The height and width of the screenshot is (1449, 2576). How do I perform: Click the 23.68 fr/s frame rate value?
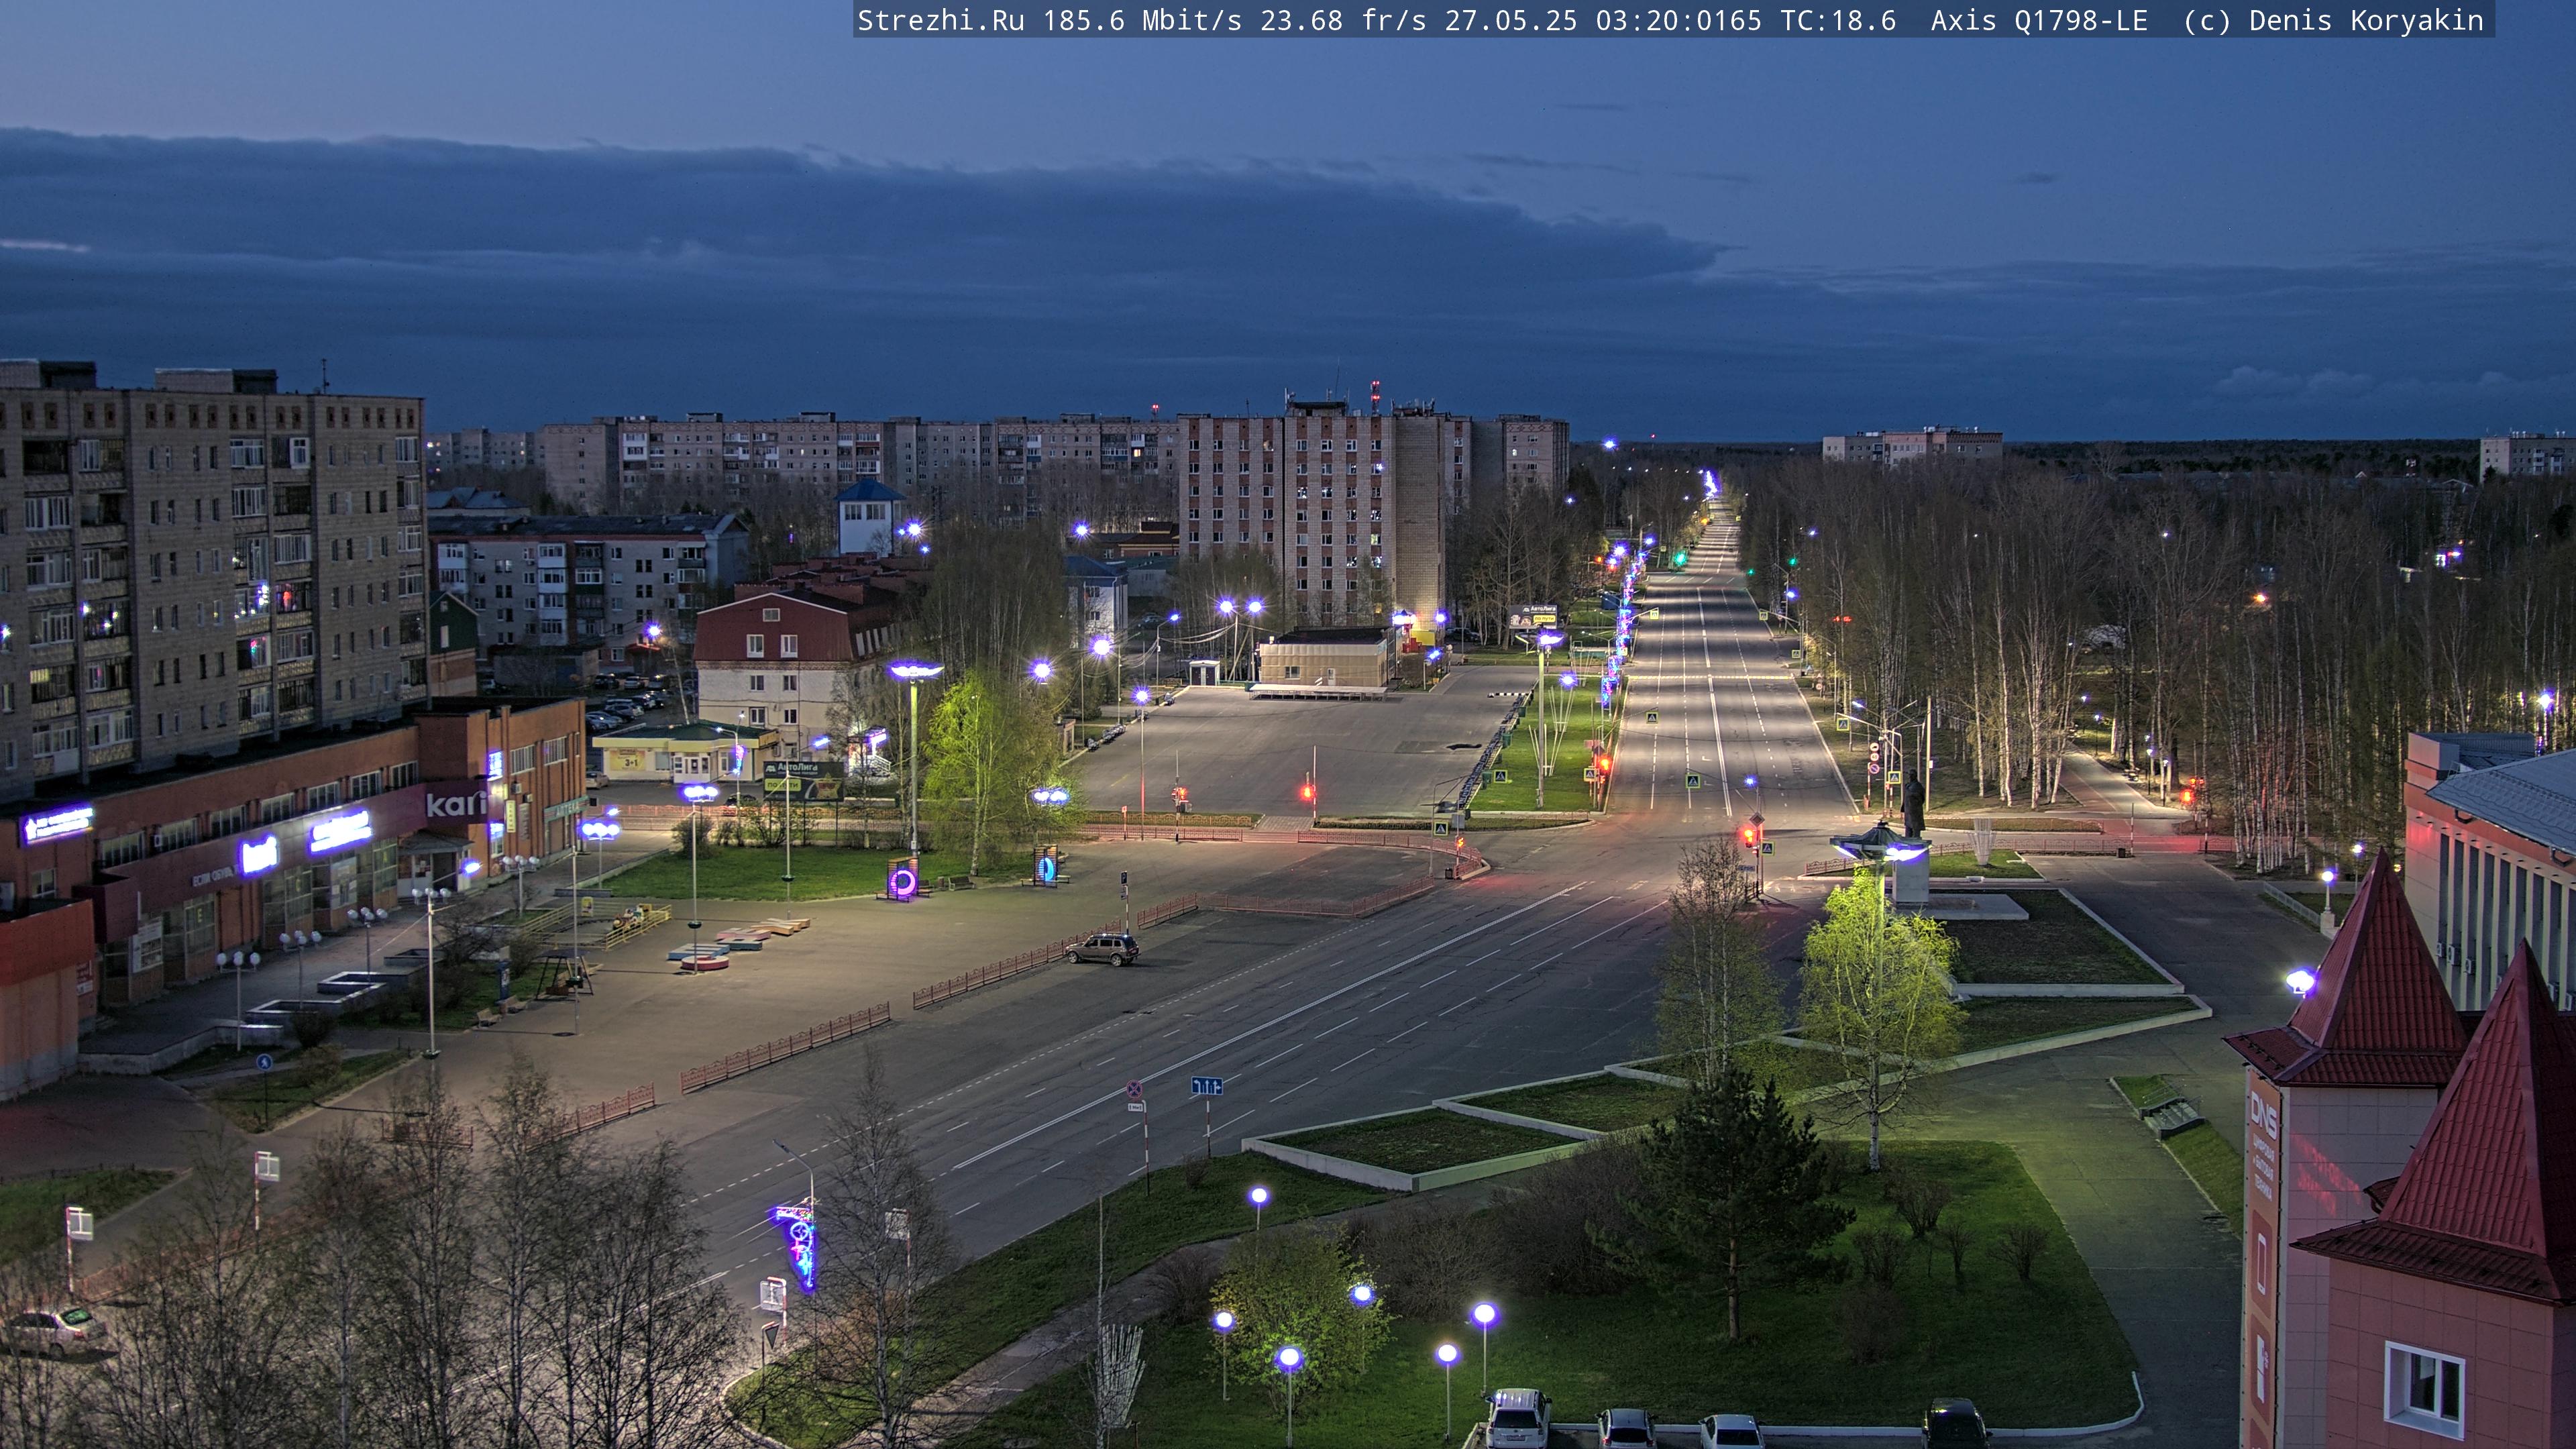[x=1343, y=20]
